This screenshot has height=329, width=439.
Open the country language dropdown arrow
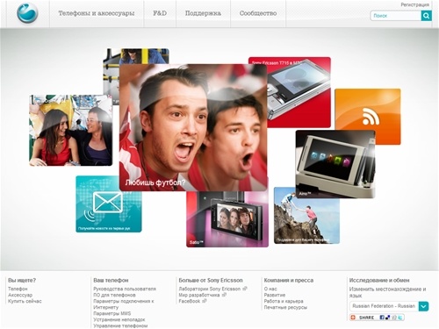coord(423,306)
